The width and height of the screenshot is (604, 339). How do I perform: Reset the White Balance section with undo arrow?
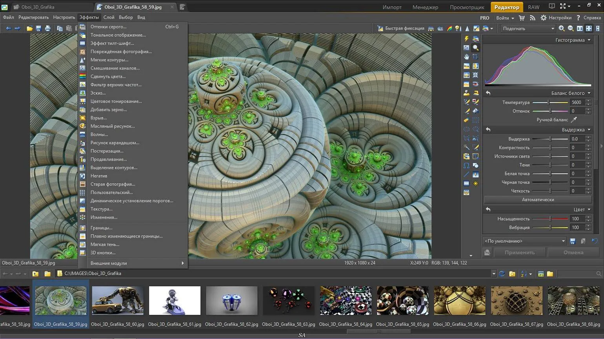point(488,93)
